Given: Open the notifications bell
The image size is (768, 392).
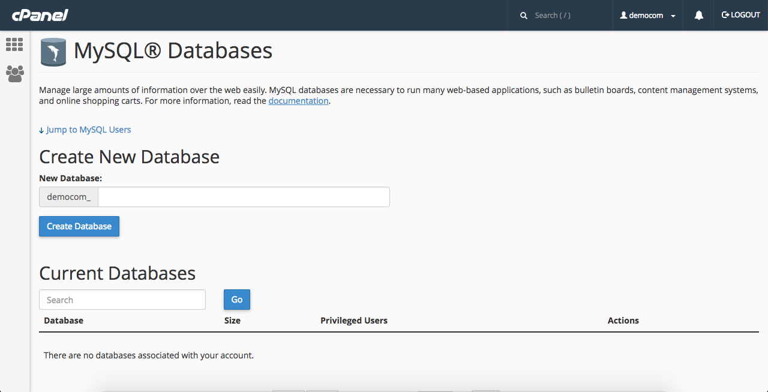Looking at the screenshot, I should pyautogui.click(x=698, y=15).
